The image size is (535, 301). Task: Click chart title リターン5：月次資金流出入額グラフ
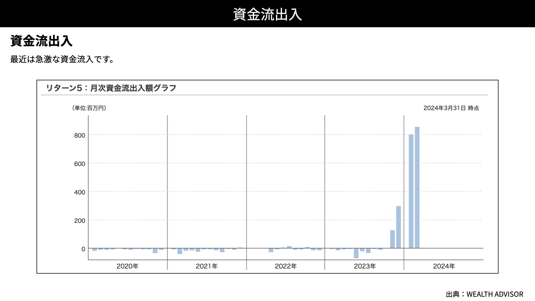coord(111,88)
